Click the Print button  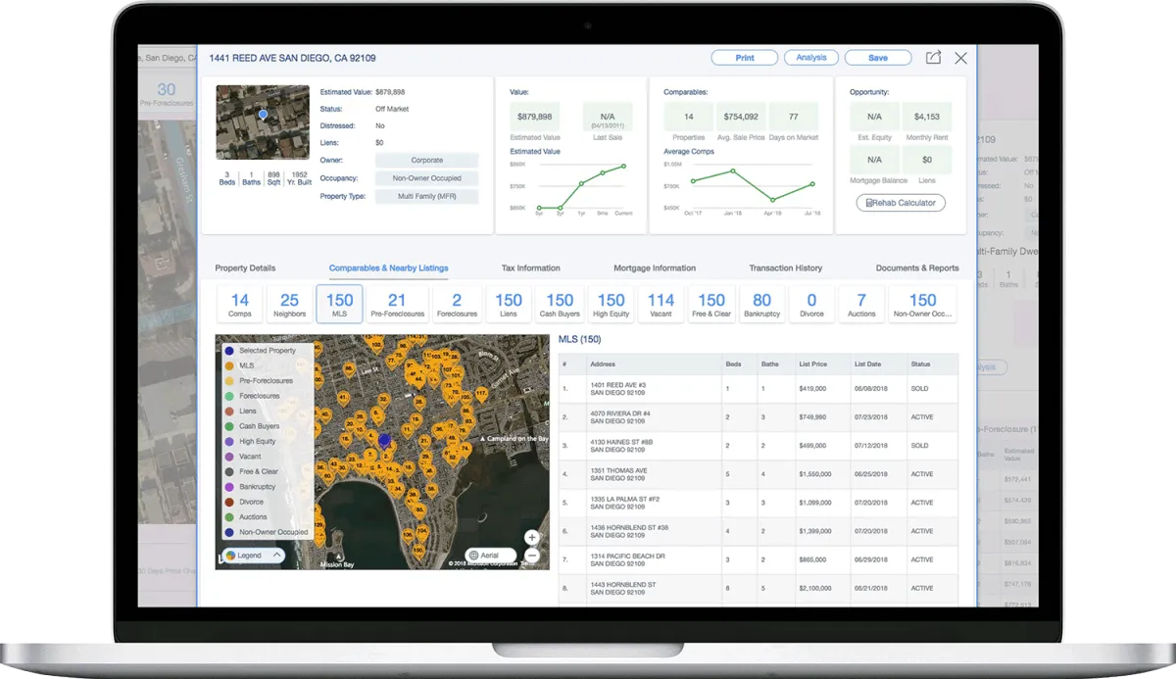point(745,58)
